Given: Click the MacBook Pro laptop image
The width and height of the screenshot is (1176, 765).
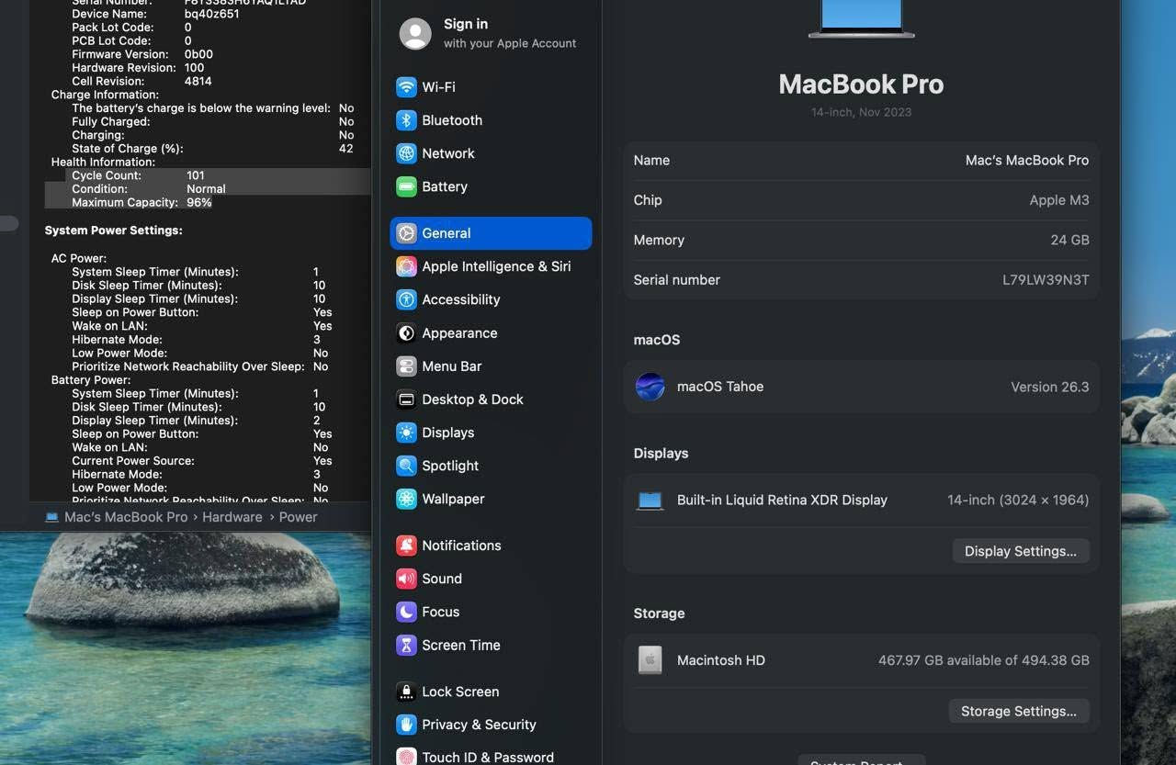Looking at the screenshot, I should [861, 18].
